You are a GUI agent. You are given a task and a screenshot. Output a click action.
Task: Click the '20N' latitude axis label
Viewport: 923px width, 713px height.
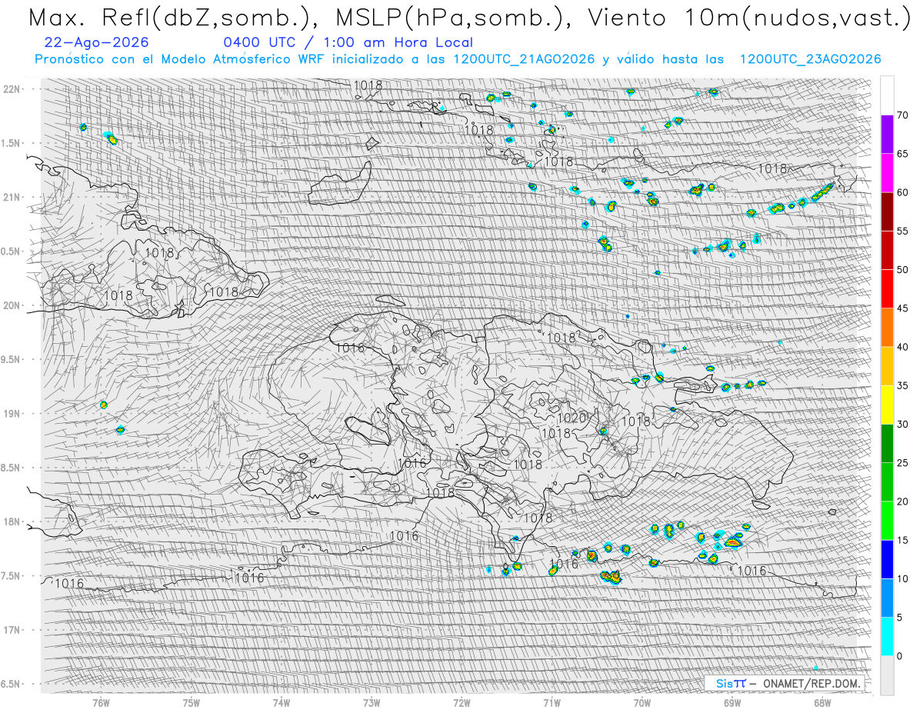(x=12, y=305)
